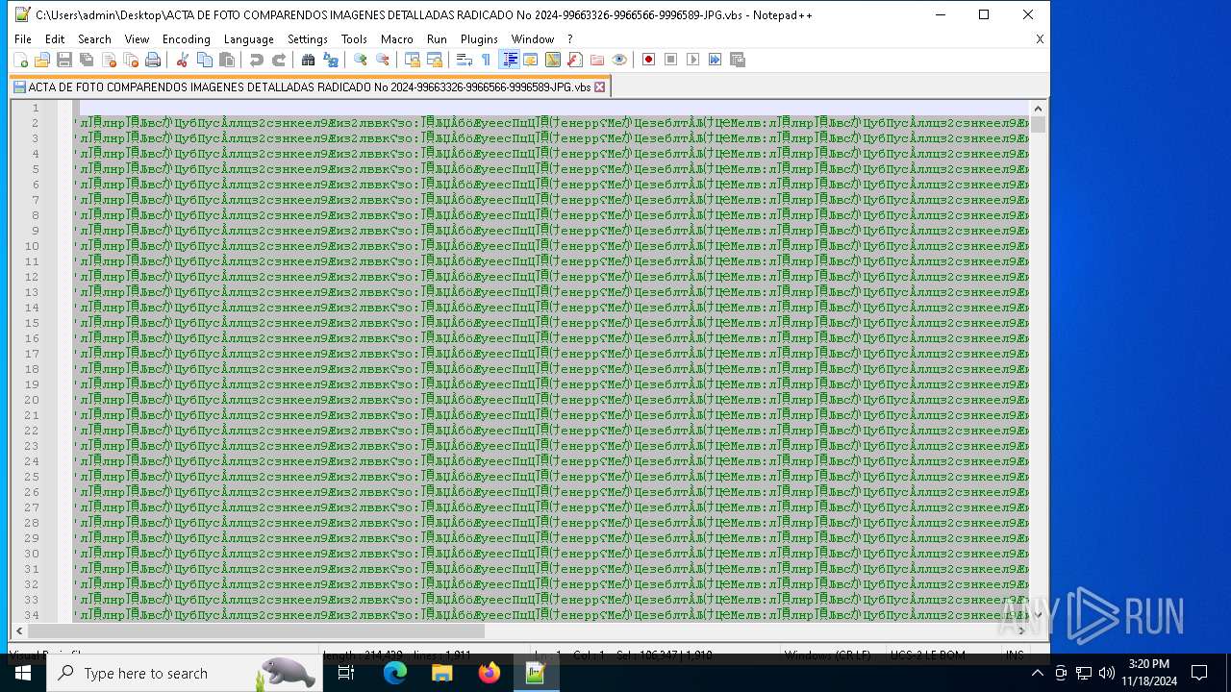This screenshot has width=1231, height=692.
Task: Save the current file via toolbar
Action: pos(64,60)
